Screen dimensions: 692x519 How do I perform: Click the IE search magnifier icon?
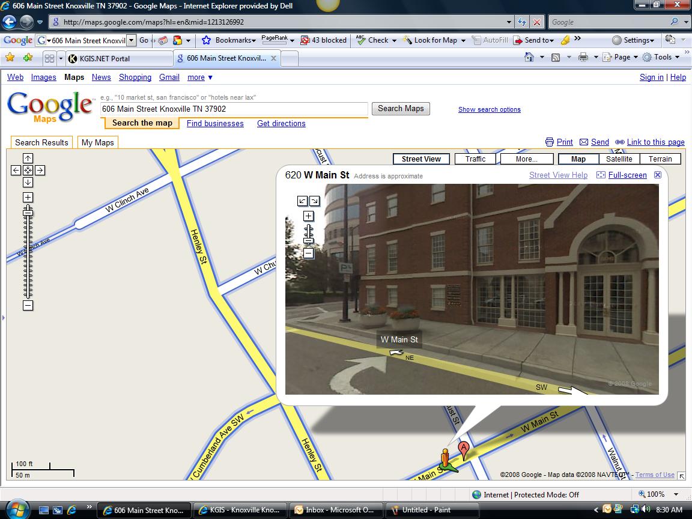(674, 22)
